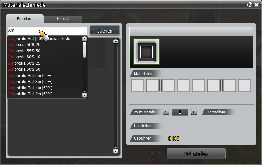This screenshot has height=165, width=262.
Task: Click the crafted item result slot
Action: [x=147, y=52]
